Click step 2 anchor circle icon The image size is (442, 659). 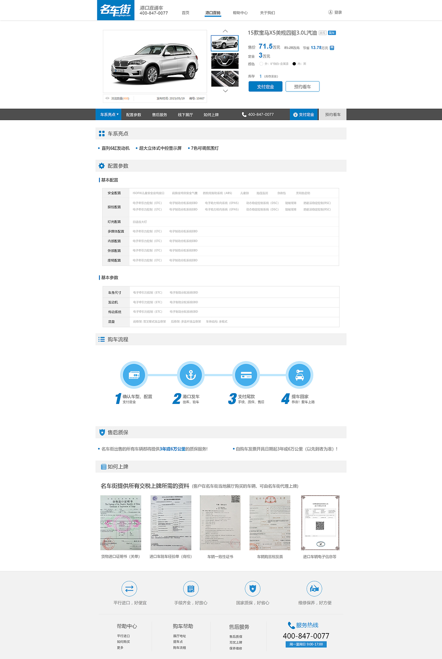[191, 375]
